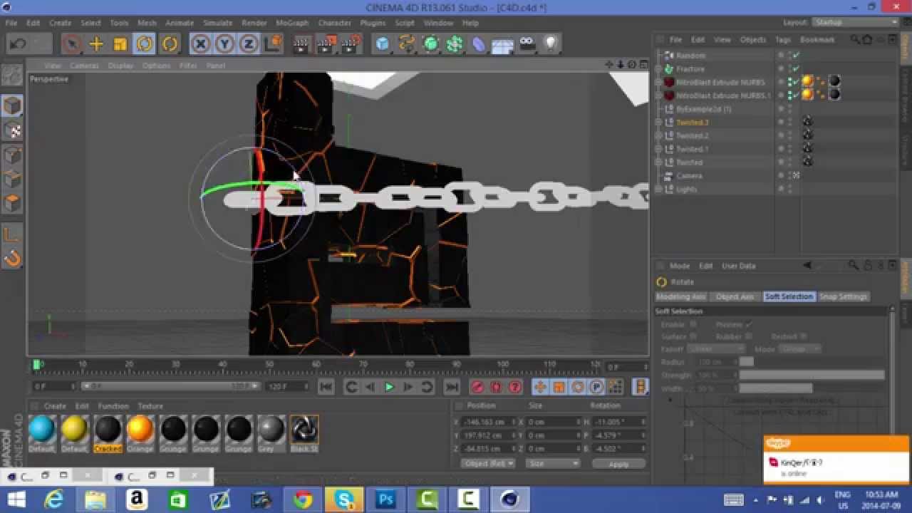Toggle Fracture object green checkmark
The height and width of the screenshot is (513, 912).
[797, 69]
